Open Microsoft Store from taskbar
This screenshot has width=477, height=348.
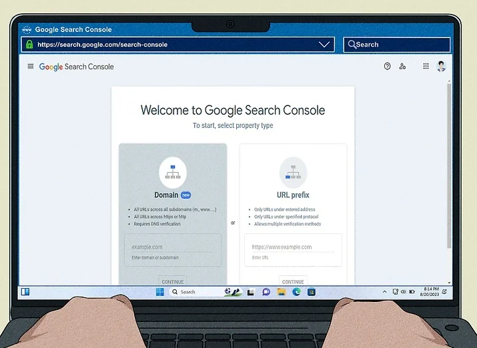[312, 292]
